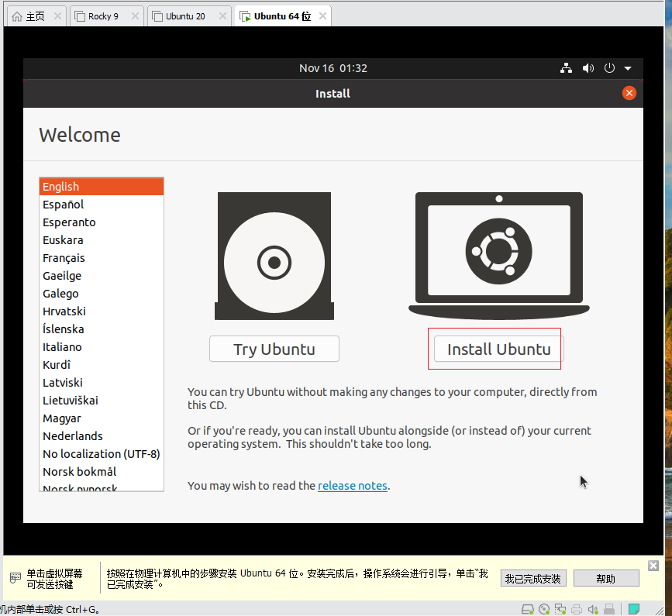The height and width of the screenshot is (616, 672).
Task: Click the printer device status icon
Action: click(577, 609)
